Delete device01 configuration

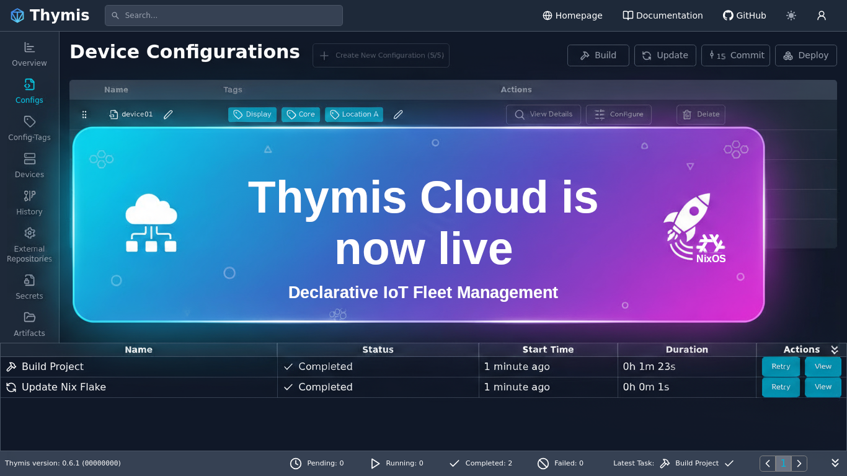click(x=701, y=115)
